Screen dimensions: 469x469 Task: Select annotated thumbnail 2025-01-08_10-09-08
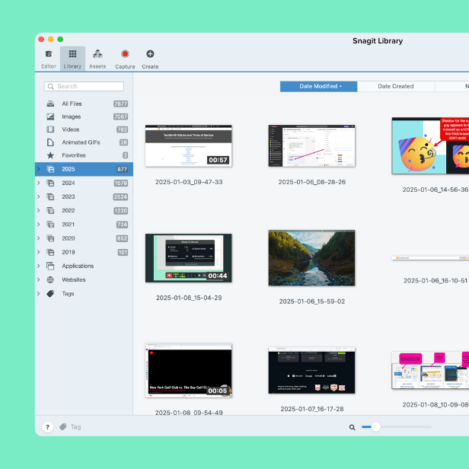(430, 370)
